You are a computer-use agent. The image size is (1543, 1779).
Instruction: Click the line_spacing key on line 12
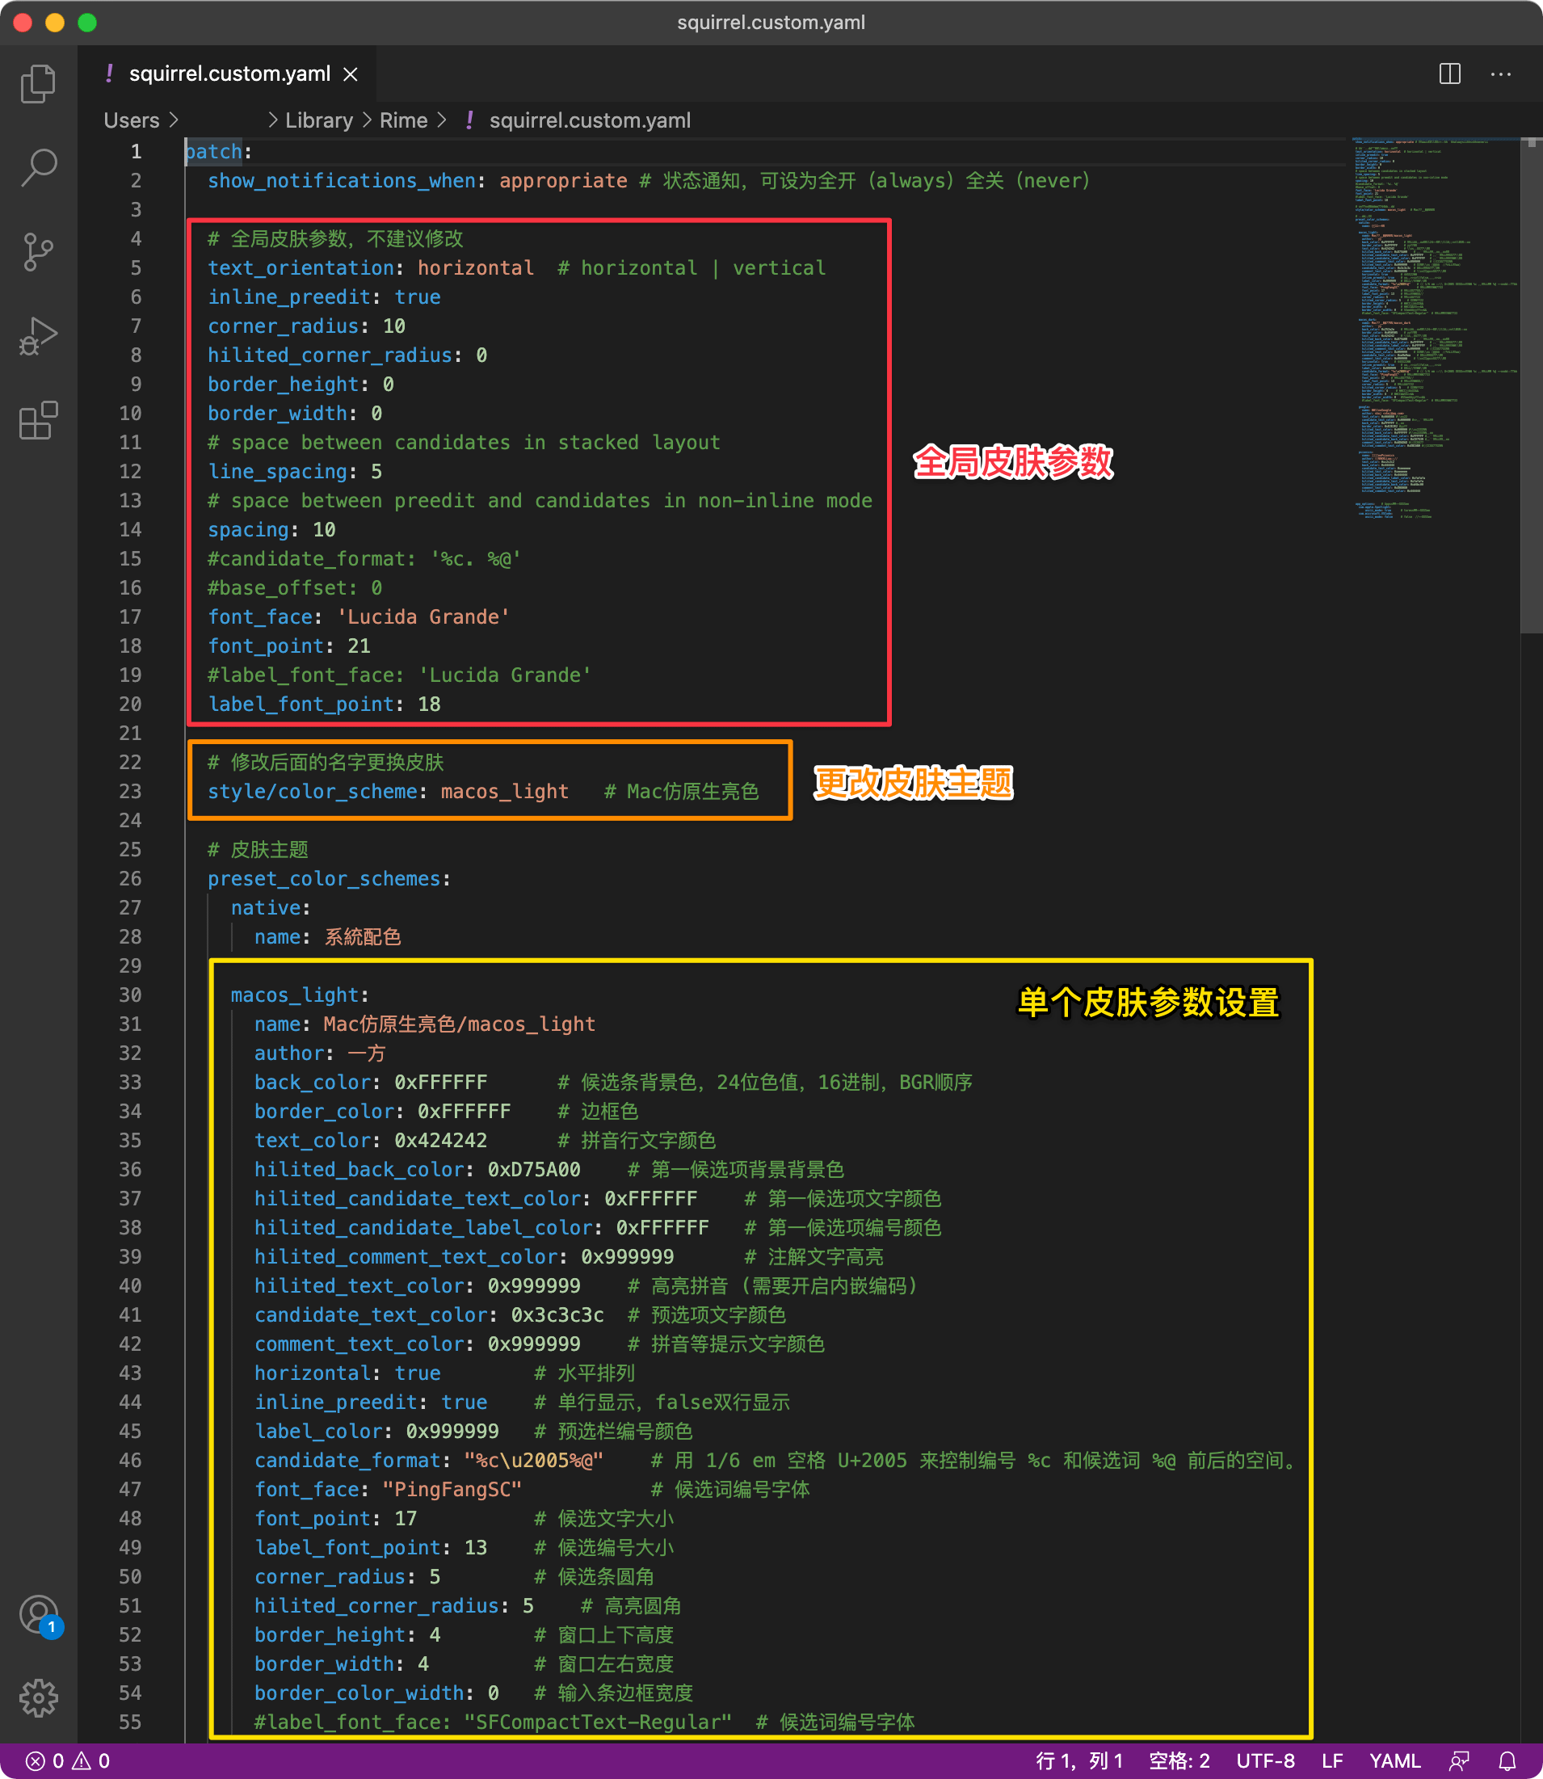point(277,472)
